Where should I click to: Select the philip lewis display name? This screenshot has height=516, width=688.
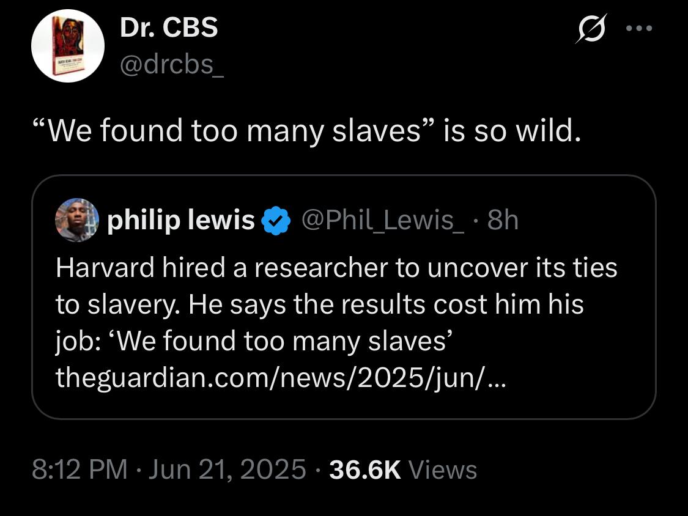point(181,220)
